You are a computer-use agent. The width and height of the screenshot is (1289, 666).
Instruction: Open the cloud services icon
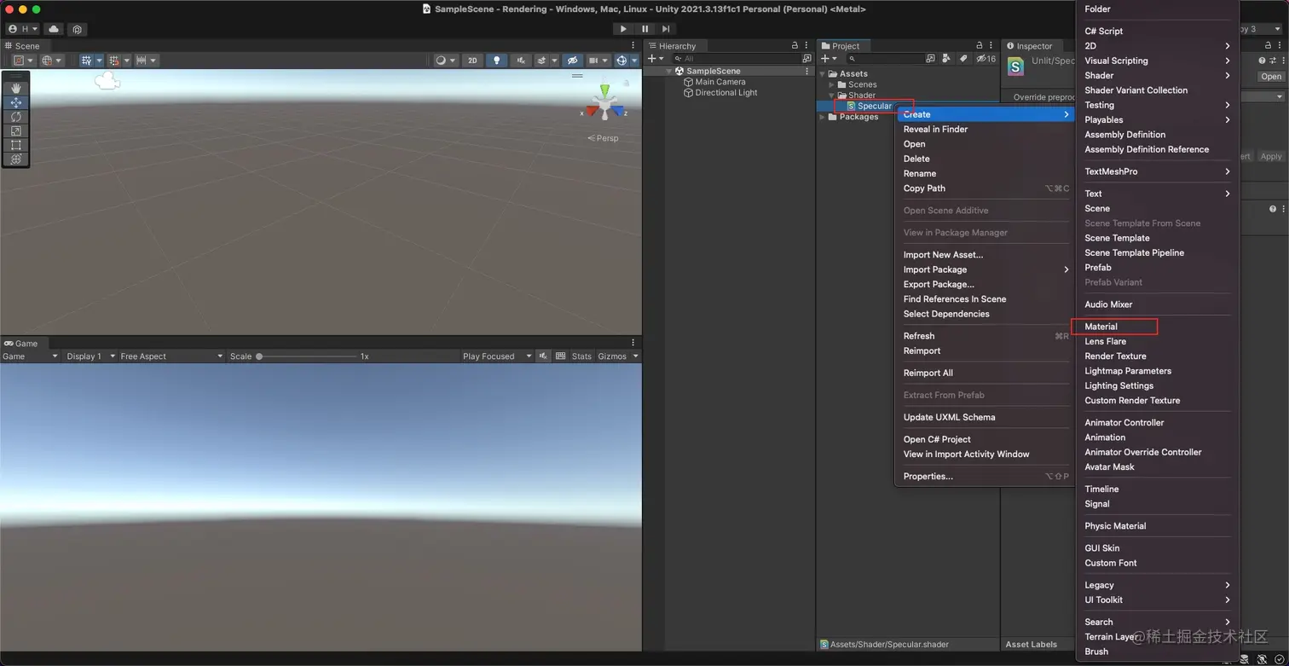(x=54, y=29)
